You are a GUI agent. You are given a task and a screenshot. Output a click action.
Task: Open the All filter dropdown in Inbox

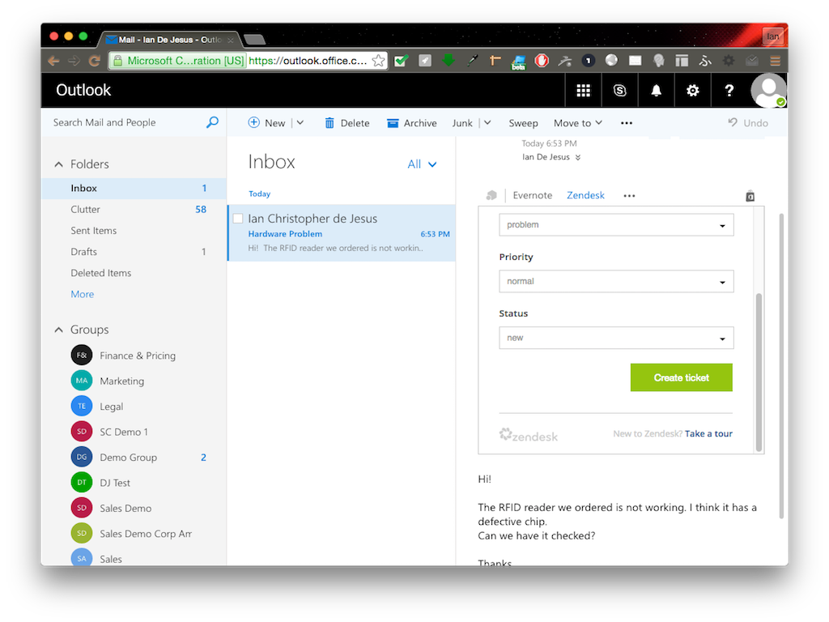(421, 164)
